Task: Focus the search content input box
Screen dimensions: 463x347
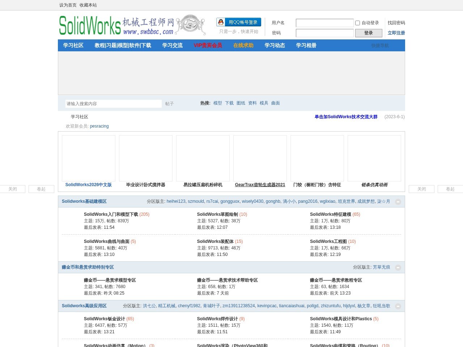Action: (113, 104)
